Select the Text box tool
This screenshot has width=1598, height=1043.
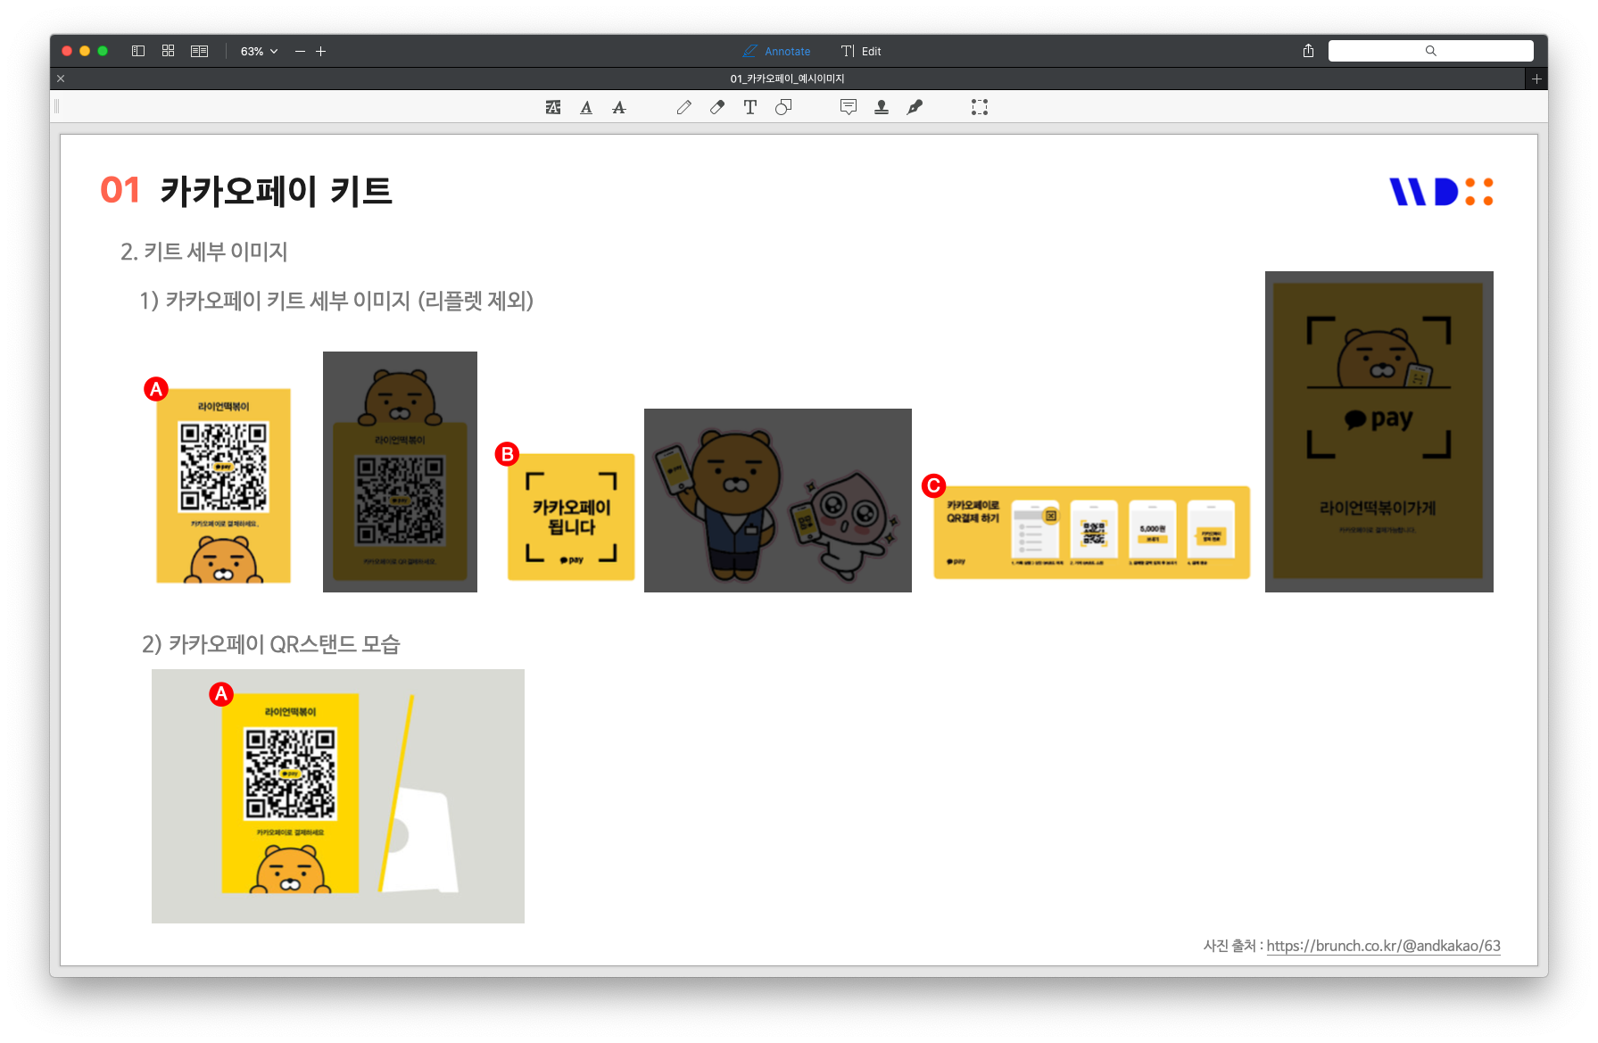click(750, 107)
